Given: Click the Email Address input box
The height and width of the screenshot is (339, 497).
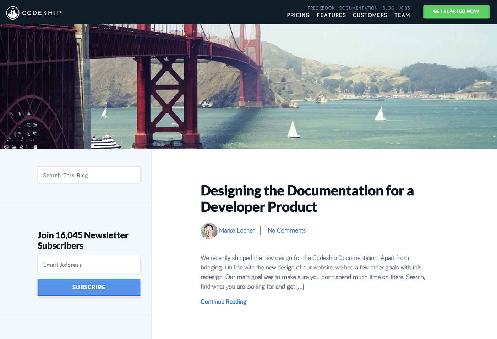Looking at the screenshot, I should (89, 265).
